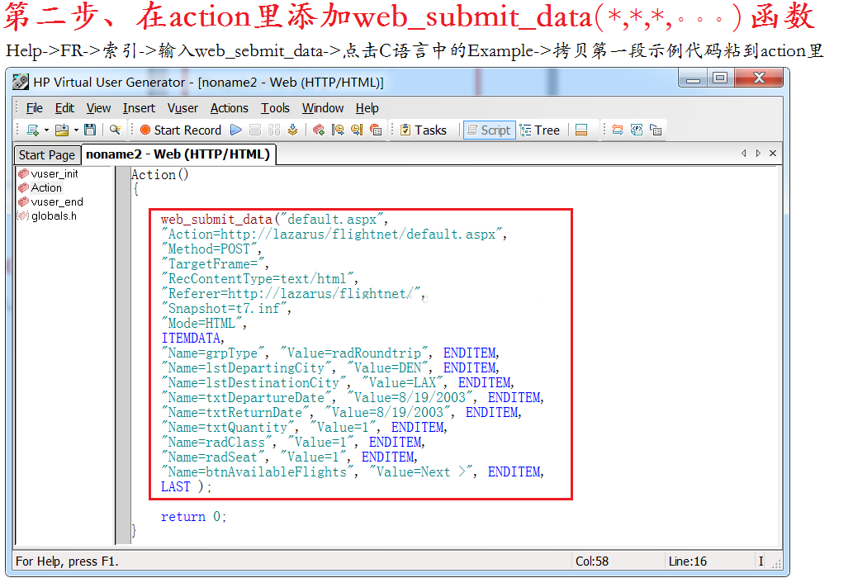Click the Insert end transaction icon
Image resolution: width=853 pixels, height=578 pixels.
pyautogui.click(x=357, y=130)
